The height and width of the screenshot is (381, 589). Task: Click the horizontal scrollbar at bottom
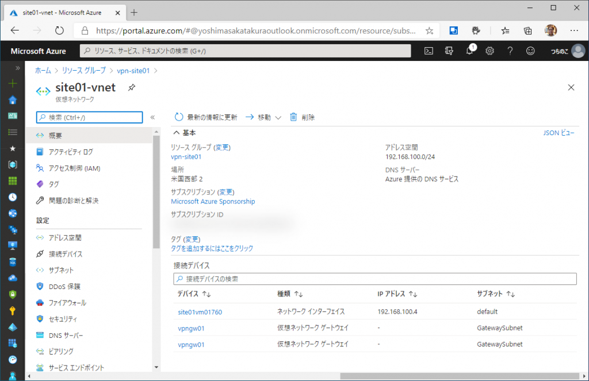[x=460, y=376]
